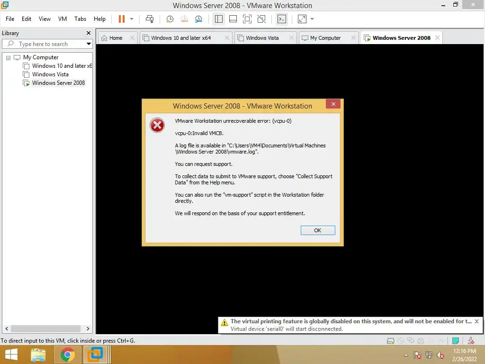485x364 pixels.
Task: Open the power options dropdown arrow beside pause
Action: click(x=132, y=19)
